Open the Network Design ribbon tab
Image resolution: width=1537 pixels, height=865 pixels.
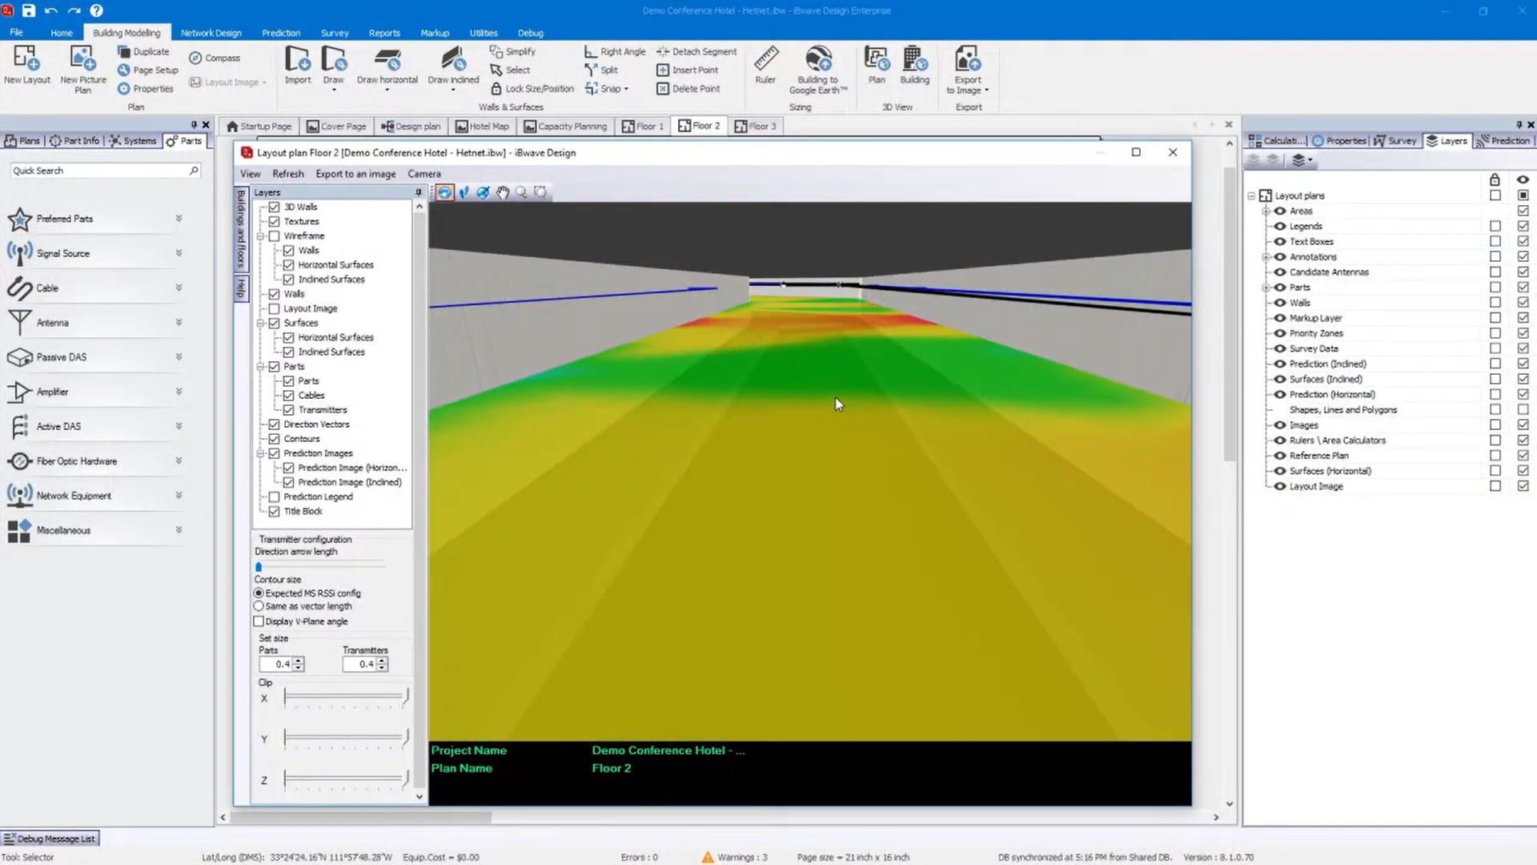click(x=211, y=33)
